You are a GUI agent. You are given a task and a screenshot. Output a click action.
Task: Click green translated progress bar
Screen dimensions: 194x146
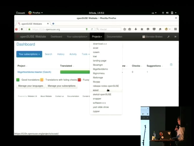pos(75,72)
